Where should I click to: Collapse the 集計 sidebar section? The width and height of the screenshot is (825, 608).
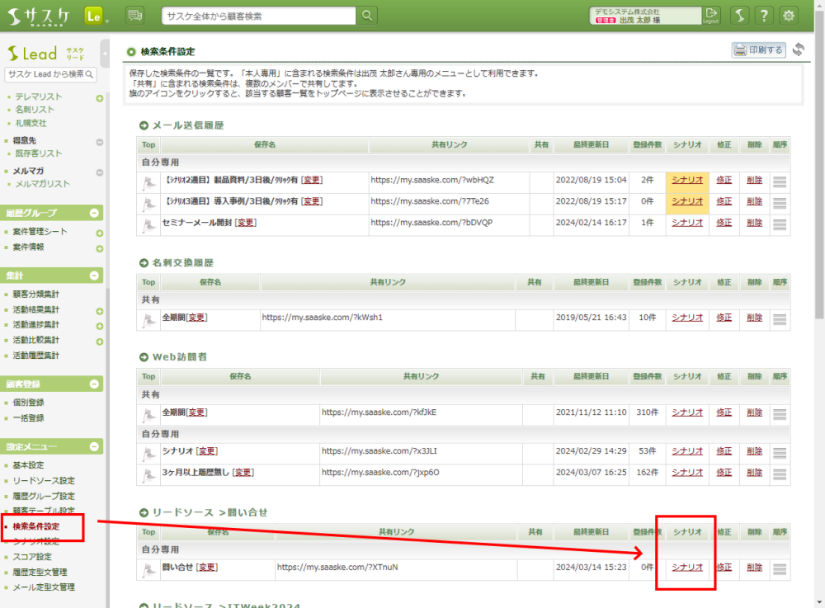tap(95, 276)
